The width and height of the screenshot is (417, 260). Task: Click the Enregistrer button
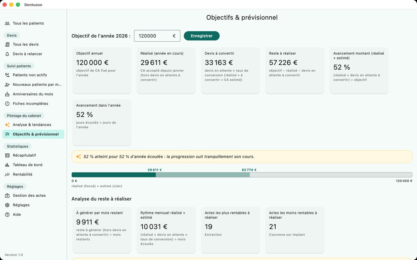202,36
